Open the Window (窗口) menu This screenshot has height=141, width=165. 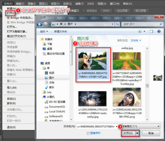coord(115,4)
